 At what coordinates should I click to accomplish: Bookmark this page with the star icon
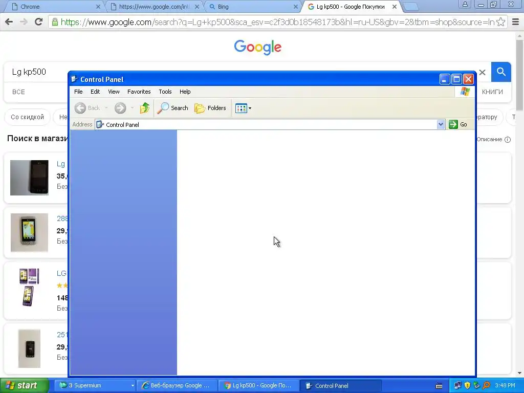pyautogui.click(x=500, y=22)
